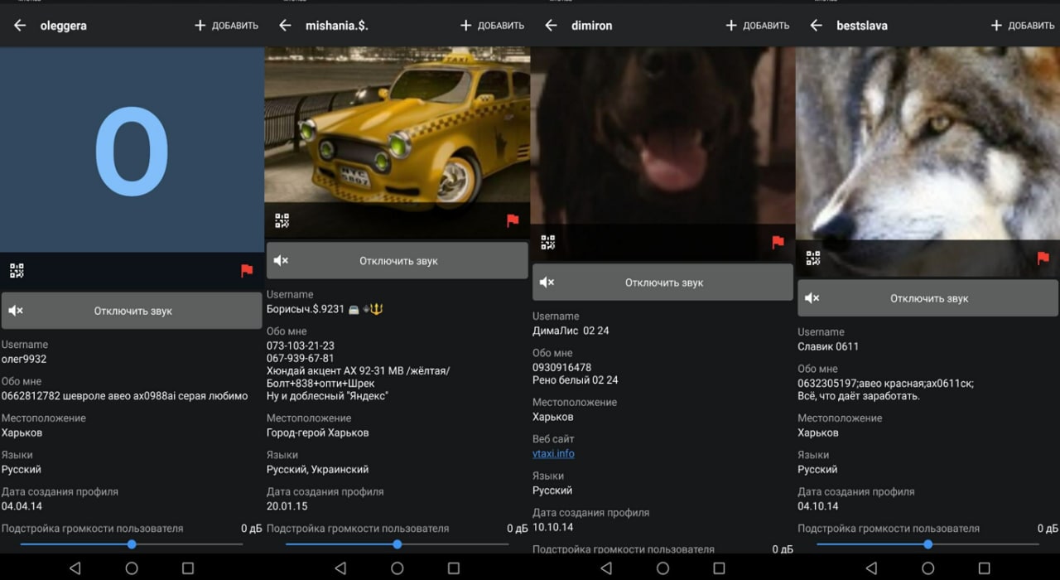Image resolution: width=1060 pixels, height=580 pixels.
Task: Open recent apps from the first navigation bar
Action: click(188, 568)
